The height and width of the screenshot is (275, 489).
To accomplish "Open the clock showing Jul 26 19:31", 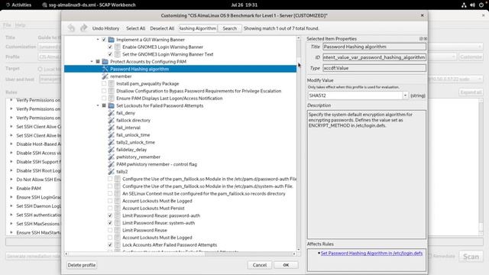I will (x=244, y=5).
